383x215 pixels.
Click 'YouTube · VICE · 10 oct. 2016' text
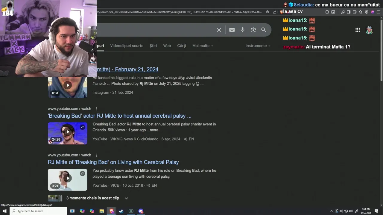point(118,185)
